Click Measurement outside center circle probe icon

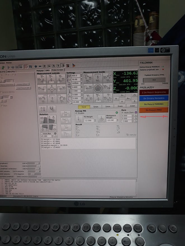(x=51, y=89)
